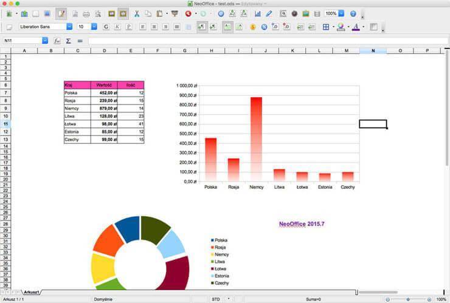Toggle italic formatting K button
This screenshot has height=303, width=450.
(x=117, y=27)
